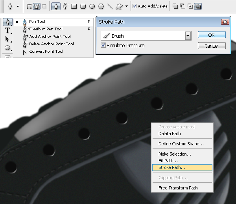Select Paths mode in options bar
The height and width of the screenshot is (204, 236).
tap(37, 6)
